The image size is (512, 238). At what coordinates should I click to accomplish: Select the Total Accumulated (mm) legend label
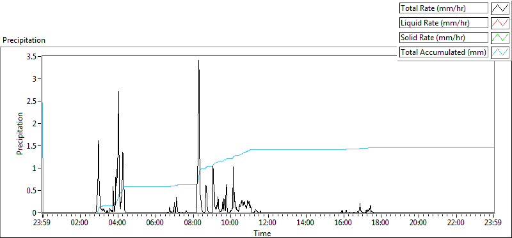[444, 52]
